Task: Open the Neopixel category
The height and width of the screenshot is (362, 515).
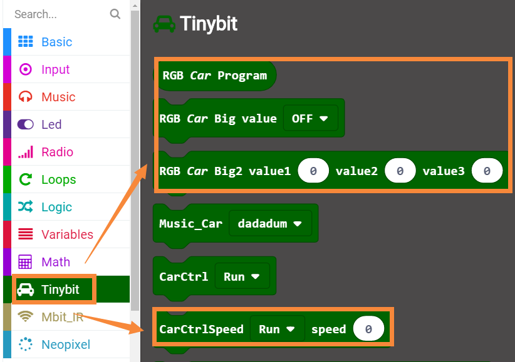Action: pos(66,344)
